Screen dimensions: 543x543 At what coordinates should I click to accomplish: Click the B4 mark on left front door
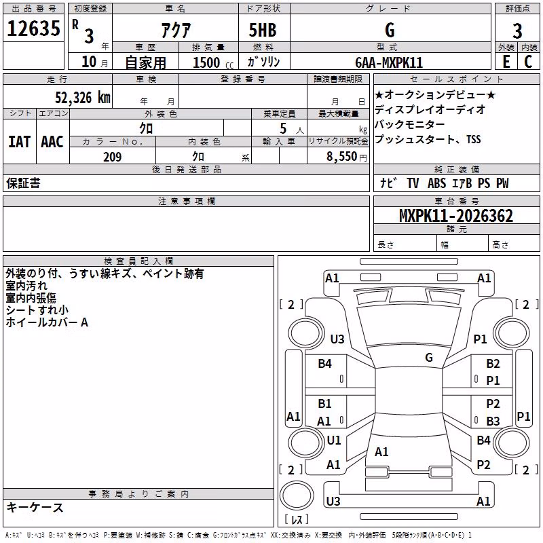click(324, 363)
